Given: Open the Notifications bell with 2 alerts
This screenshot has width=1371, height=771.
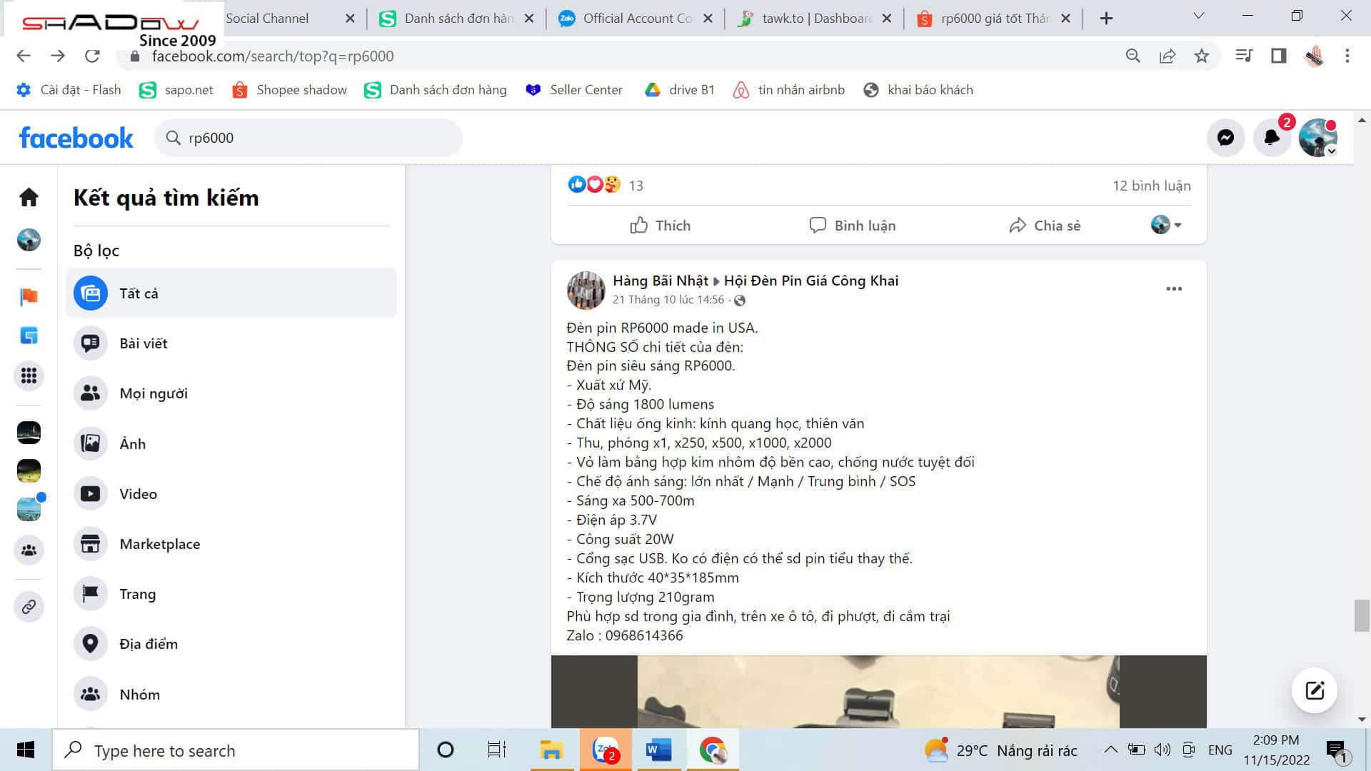Looking at the screenshot, I should click(1272, 137).
